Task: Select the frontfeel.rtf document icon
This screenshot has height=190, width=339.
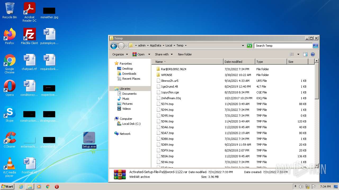Action: pos(29,166)
